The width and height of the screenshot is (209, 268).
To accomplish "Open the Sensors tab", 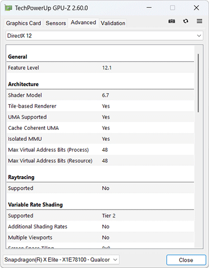I will coord(56,23).
